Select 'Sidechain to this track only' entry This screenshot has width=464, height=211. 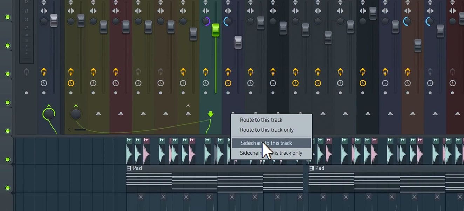click(271, 153)
